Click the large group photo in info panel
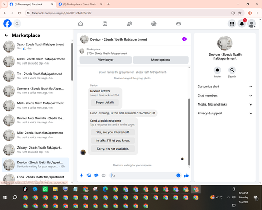 coord(225,44)
